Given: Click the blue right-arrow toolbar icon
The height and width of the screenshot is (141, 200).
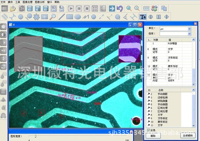Looking at the screenshot, I should point(112,9).
